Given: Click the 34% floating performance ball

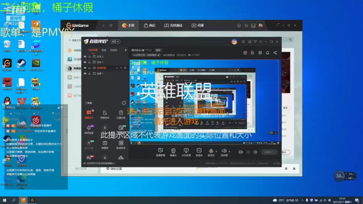Looking at the screenshot, I should 339,176.
